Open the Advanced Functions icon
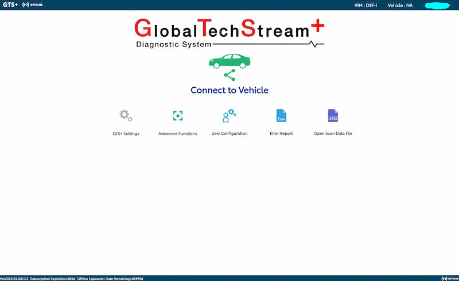 [x=178, y=116]
